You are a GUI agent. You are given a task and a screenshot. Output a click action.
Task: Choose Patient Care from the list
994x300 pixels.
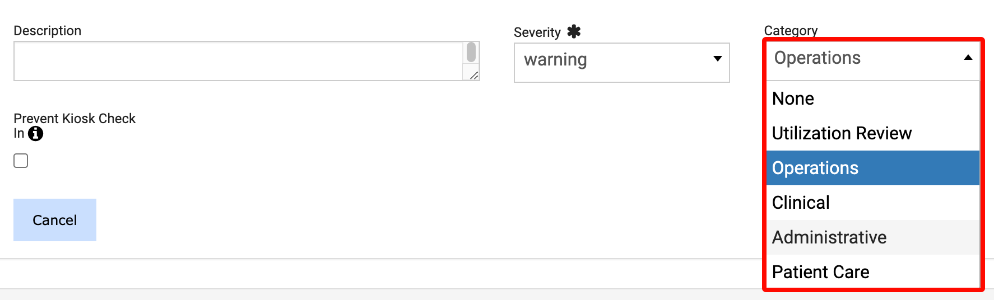[x=872, y=272]
